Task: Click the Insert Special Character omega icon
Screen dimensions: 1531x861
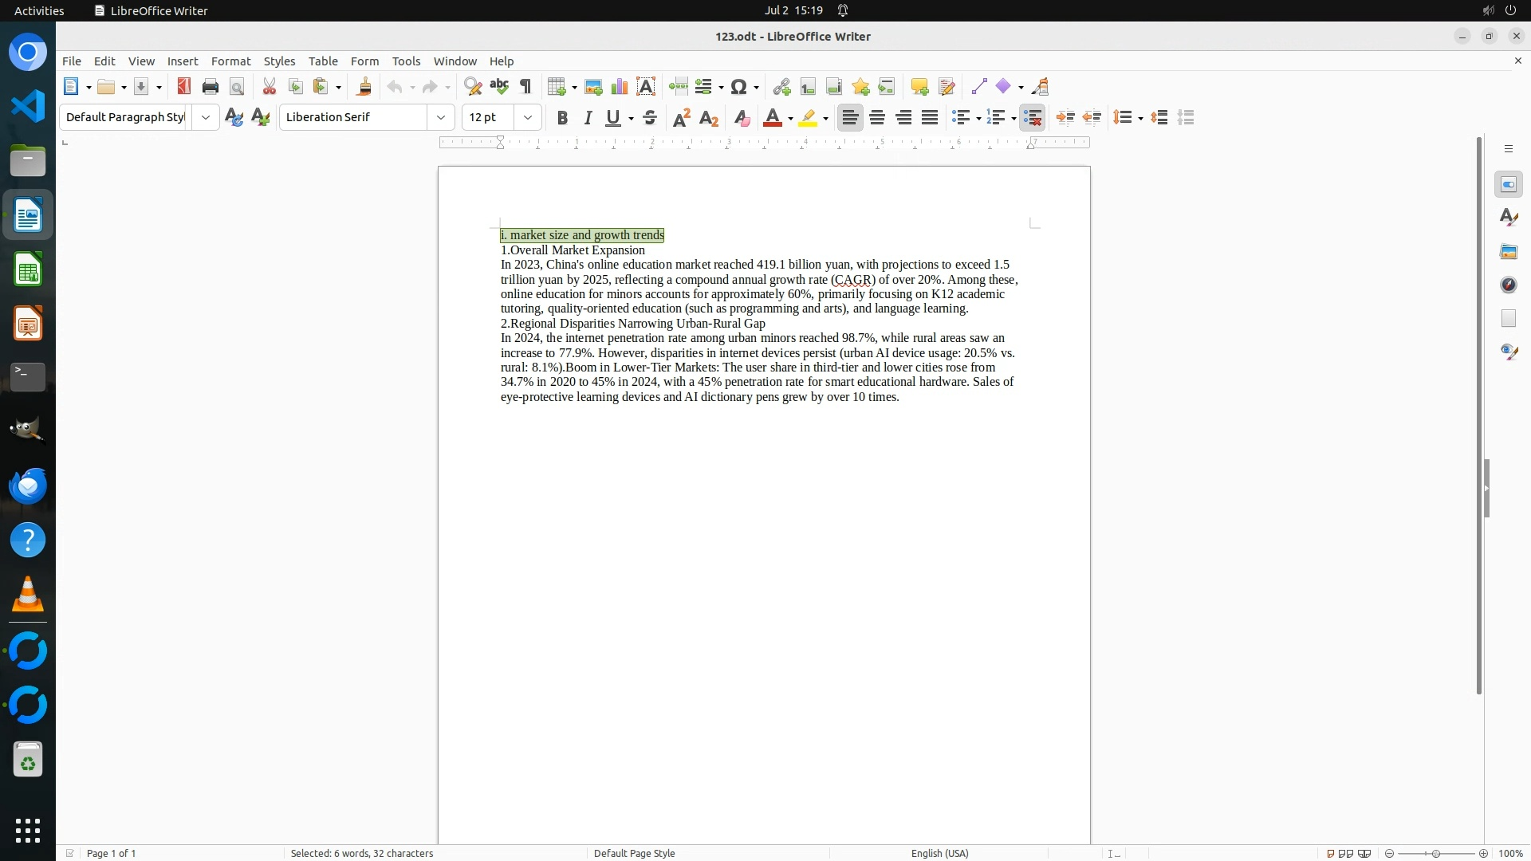Action: point(738,87)
